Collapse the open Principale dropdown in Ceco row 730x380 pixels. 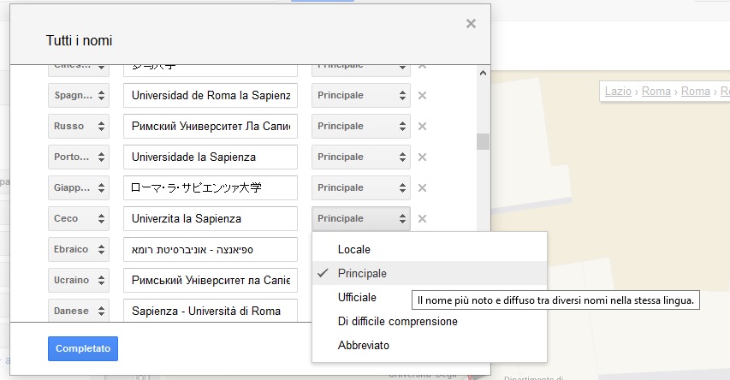point(361,218)
